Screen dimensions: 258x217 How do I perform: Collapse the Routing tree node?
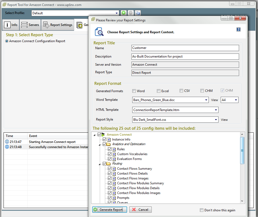click(x=100, y=164)
